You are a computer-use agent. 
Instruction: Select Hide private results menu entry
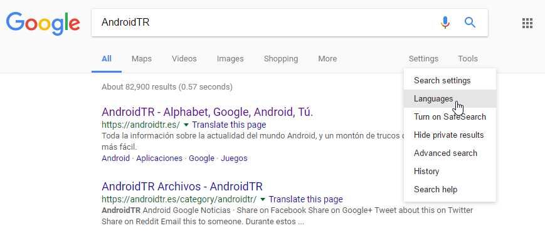450,135
